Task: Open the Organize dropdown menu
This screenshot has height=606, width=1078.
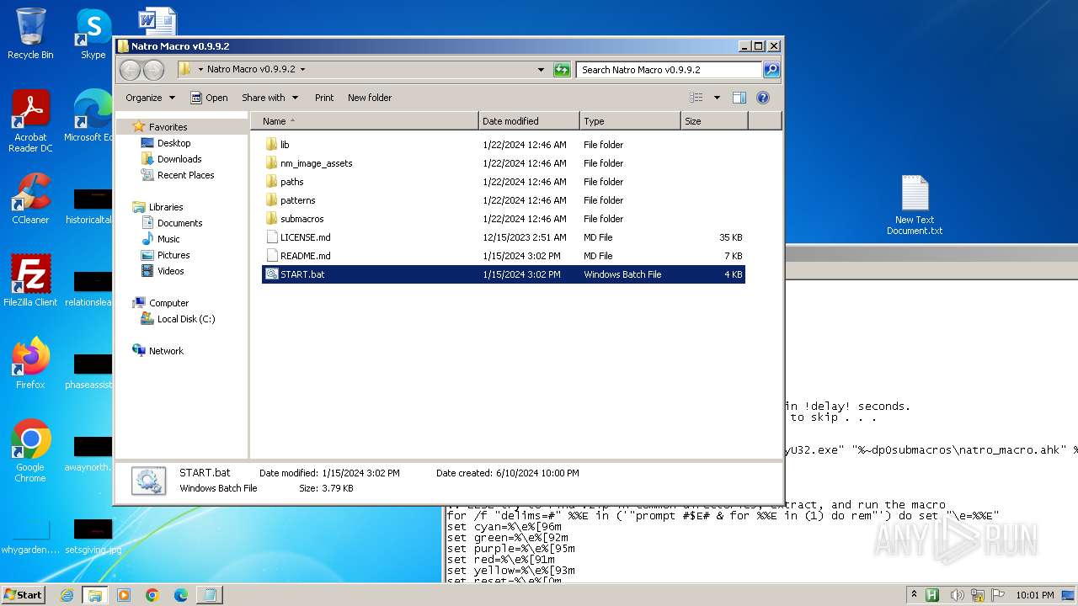Action: point(150,98)
